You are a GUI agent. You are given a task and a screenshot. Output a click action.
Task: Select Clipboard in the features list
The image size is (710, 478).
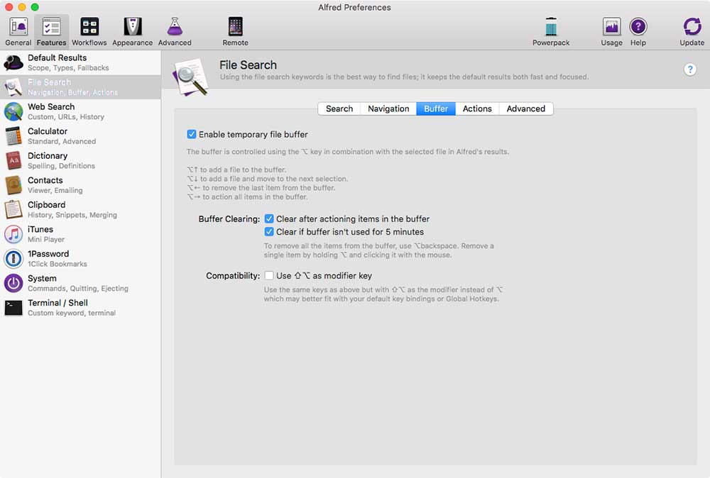tap(46, 209)
